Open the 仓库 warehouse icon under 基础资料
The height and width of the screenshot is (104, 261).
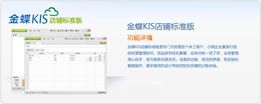tap(17, 83)
